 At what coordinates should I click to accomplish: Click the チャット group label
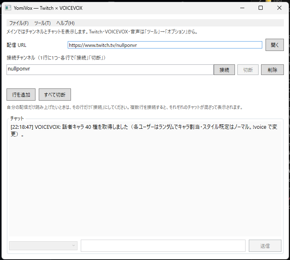17,118
